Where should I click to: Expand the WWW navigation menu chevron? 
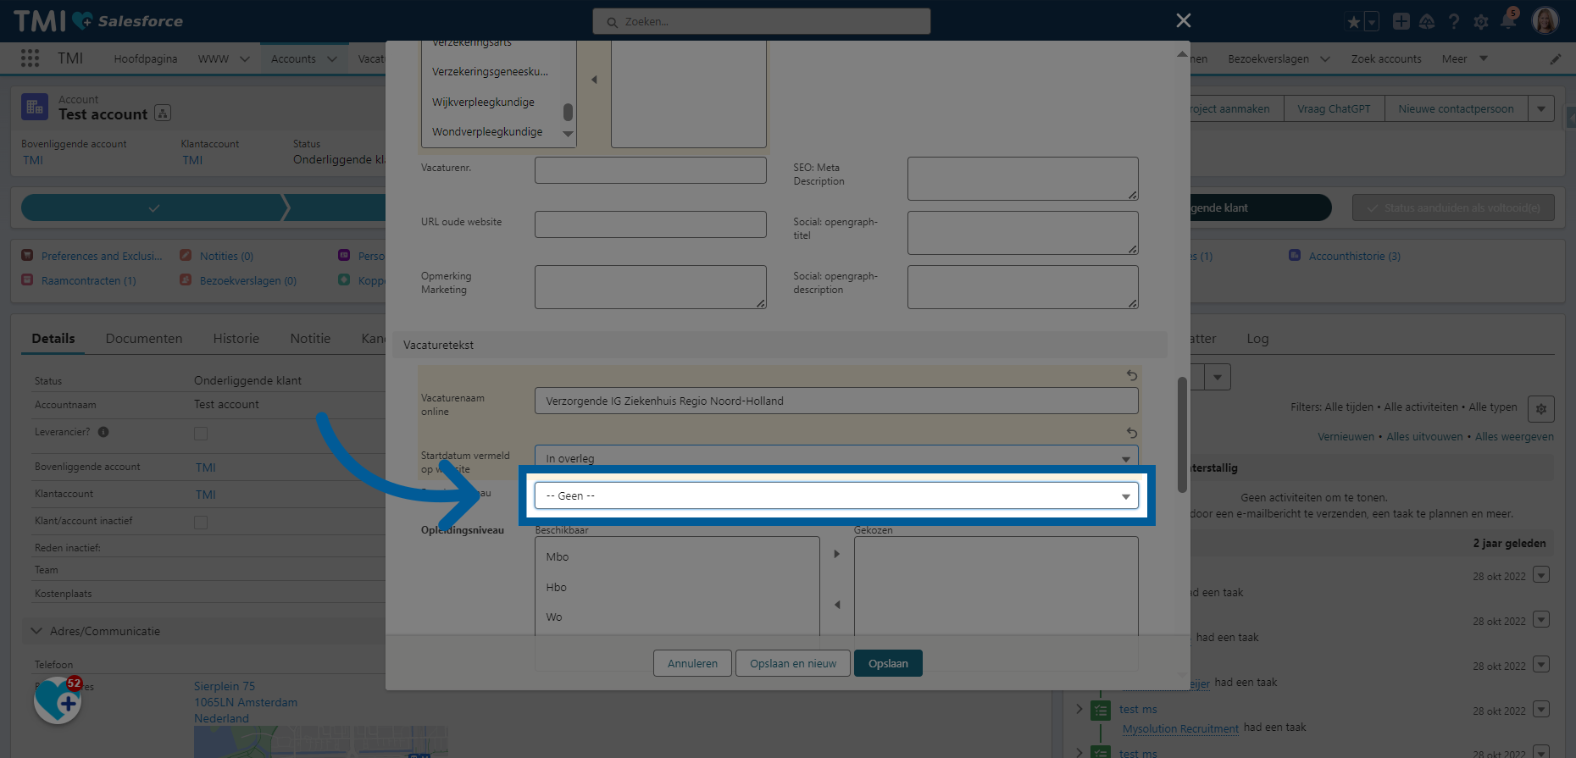point(245,58)
